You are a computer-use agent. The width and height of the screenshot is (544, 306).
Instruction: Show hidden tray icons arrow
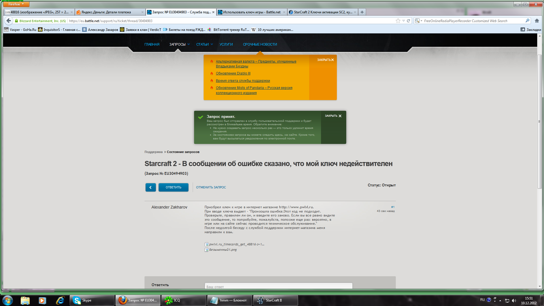[x=500, y=300]
